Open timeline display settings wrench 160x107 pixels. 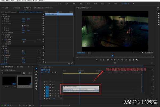55,72
